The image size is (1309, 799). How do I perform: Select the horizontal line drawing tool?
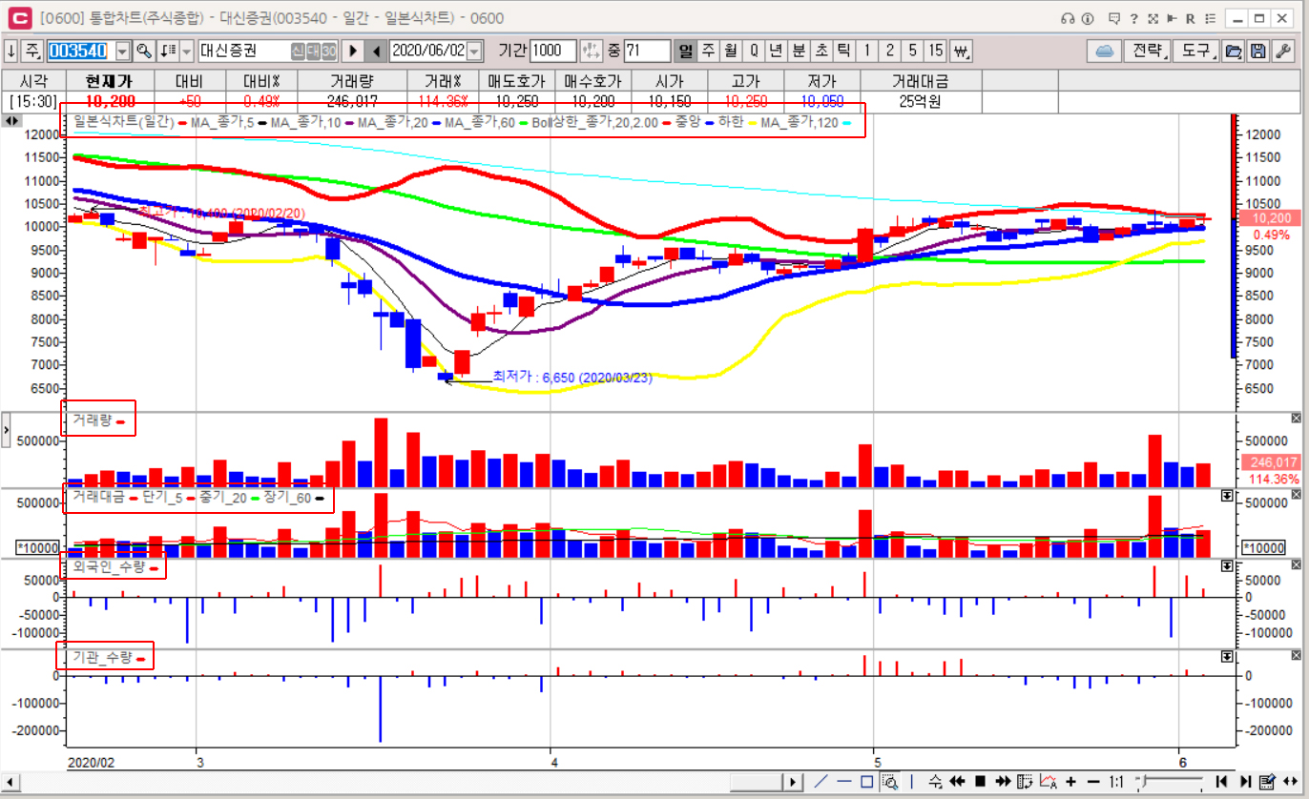(844, 782)
